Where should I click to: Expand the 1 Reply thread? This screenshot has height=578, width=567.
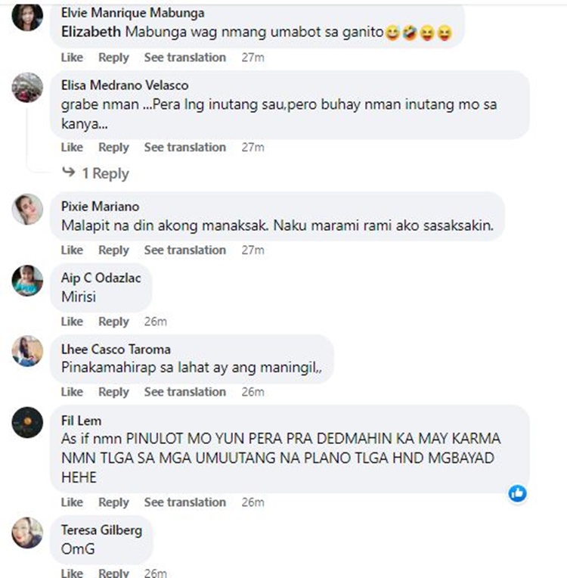(x=105, y=173)
